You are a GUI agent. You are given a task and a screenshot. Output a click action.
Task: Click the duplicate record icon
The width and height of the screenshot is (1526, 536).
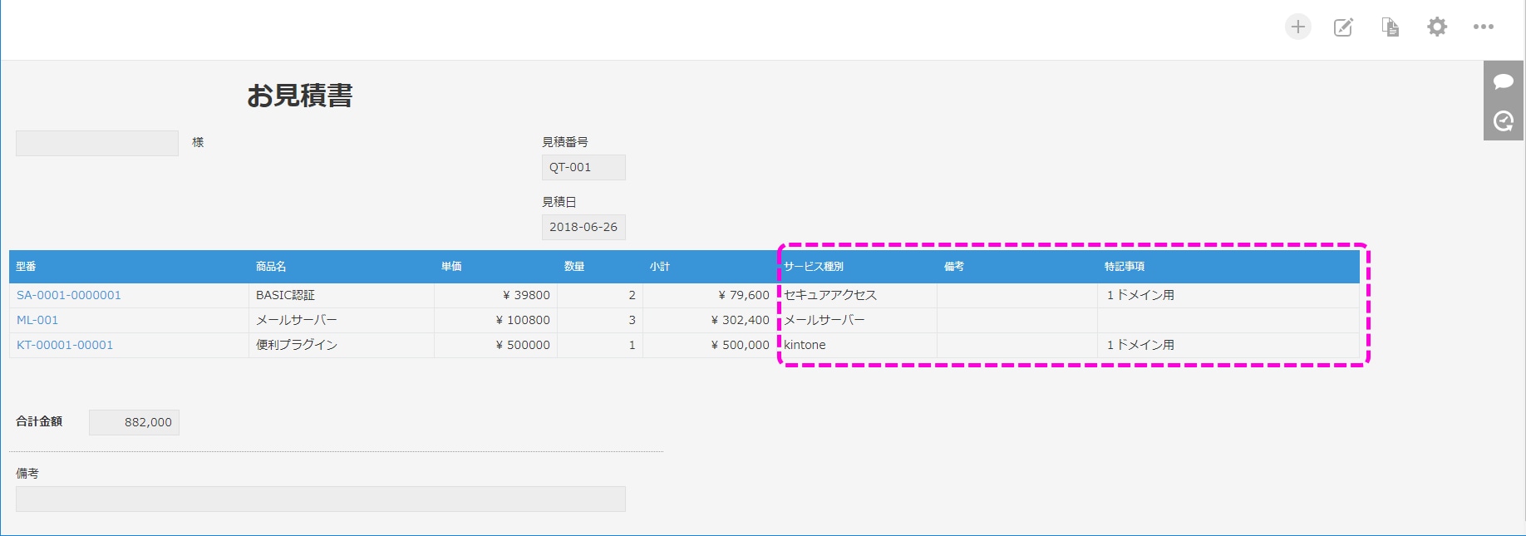1390,27
